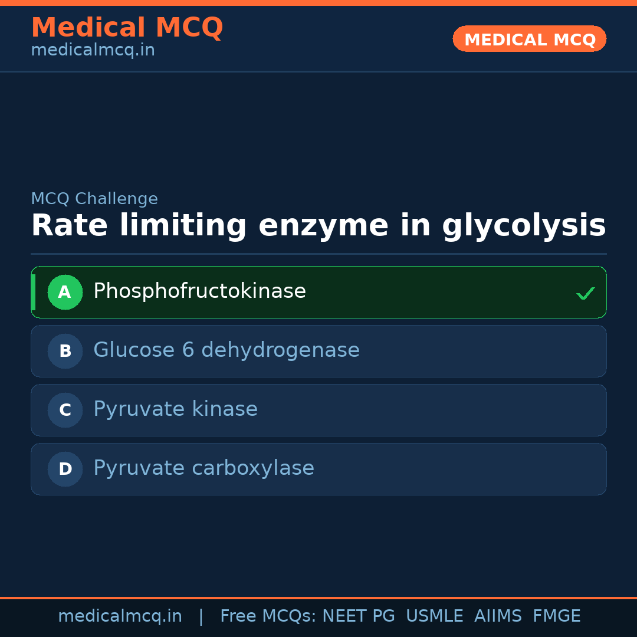Viewport: 637px width, 637px height.
Task: Click the Rate limiting enzyme question heading
Action: 318,226
